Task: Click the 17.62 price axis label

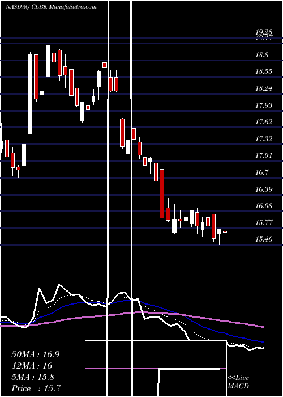Action: click(x=264, y=122)
